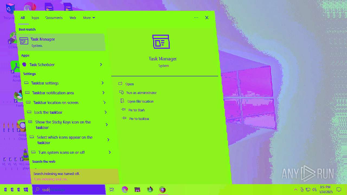Launch Microsoft Edge from the taskbar
347x195 pixels.
[125, 190]
